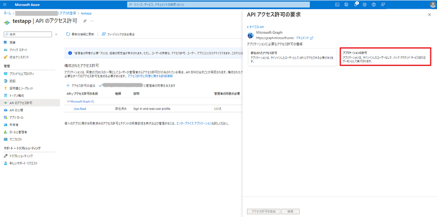437x217 pixels.
Task: Click the いいえ value in User.Read row
Action: [x=218, y=109]
